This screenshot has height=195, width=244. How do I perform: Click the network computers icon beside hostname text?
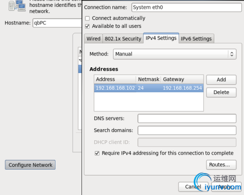click(17, 6)
